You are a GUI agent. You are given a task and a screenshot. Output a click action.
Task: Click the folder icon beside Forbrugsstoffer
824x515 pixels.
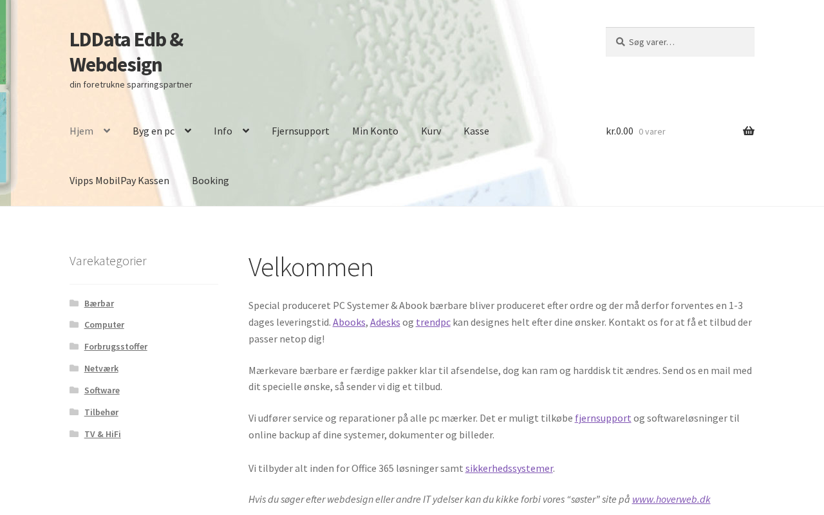click(74, 346)
